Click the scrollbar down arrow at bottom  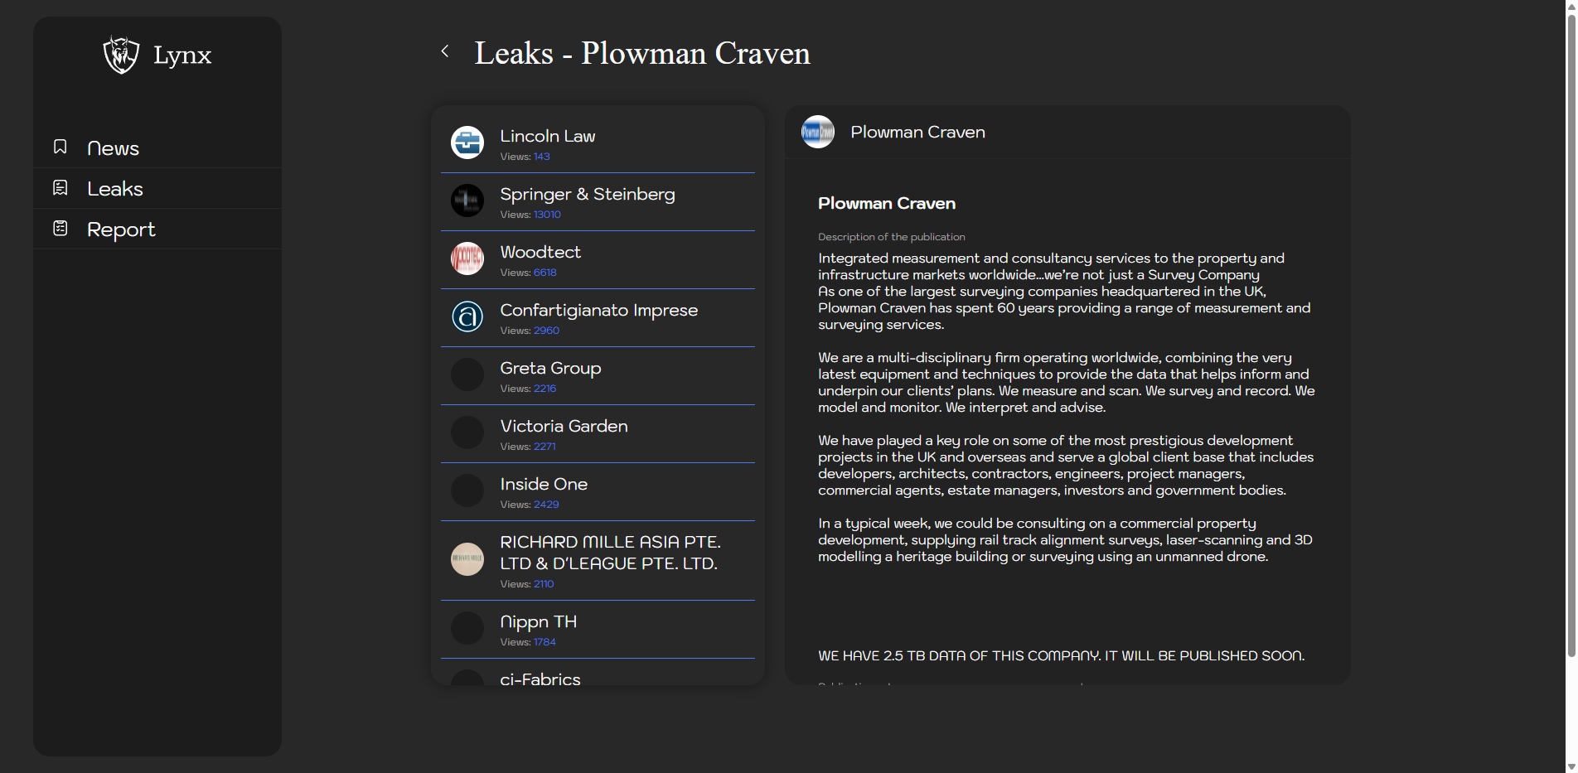click(1571, 766)
